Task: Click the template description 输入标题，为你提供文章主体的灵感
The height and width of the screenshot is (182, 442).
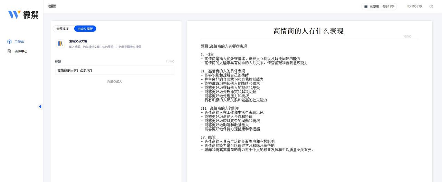Action: click(105, 47)
